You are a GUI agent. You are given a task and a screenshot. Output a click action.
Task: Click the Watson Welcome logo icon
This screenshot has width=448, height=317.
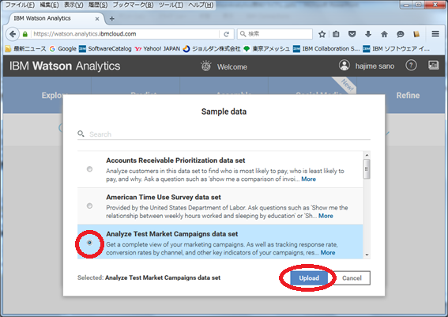coord(206,66)
